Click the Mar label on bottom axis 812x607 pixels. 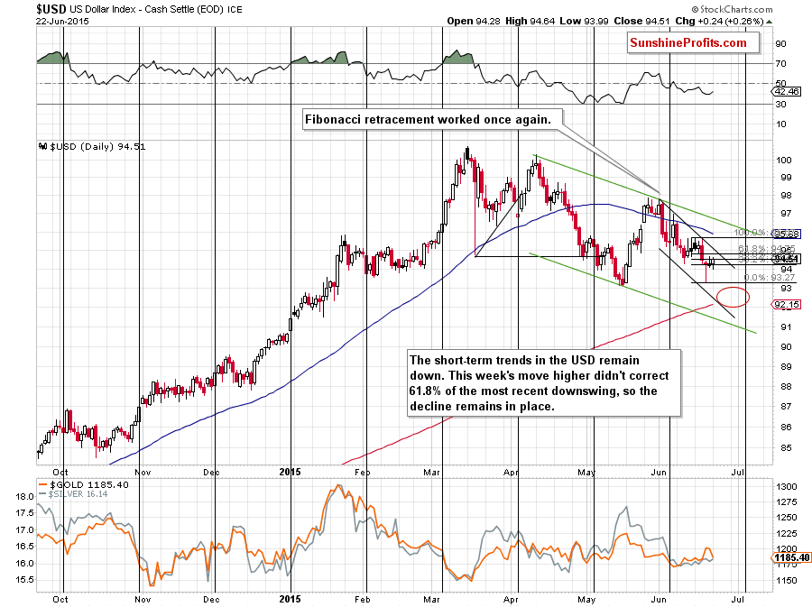pos(431,599)
